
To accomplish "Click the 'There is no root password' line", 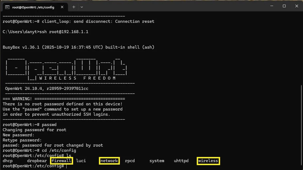I will click(63, 104).
